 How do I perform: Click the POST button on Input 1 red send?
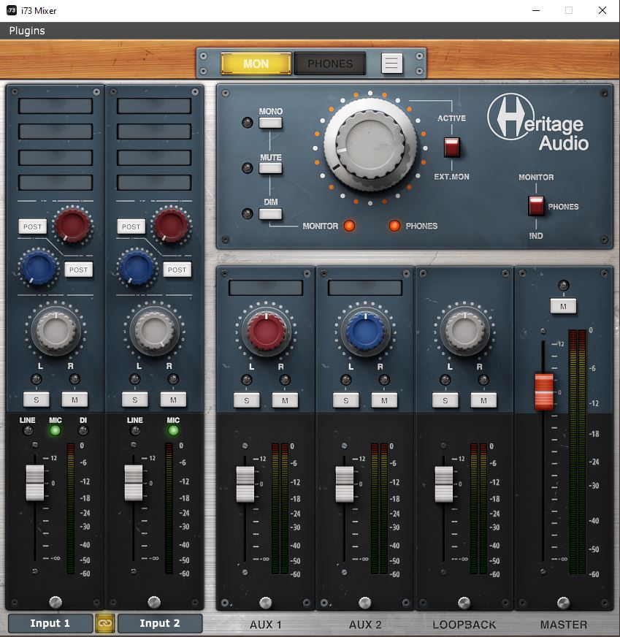point(32,226)
